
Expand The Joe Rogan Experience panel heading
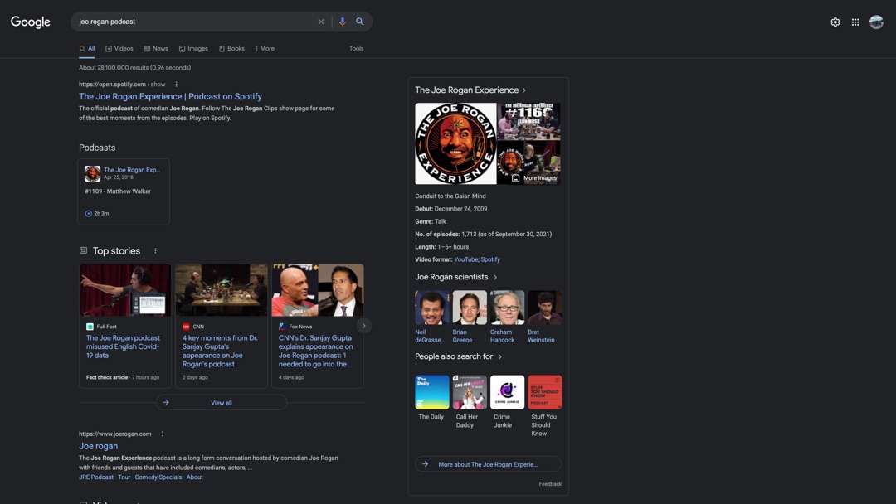[470, 90]
